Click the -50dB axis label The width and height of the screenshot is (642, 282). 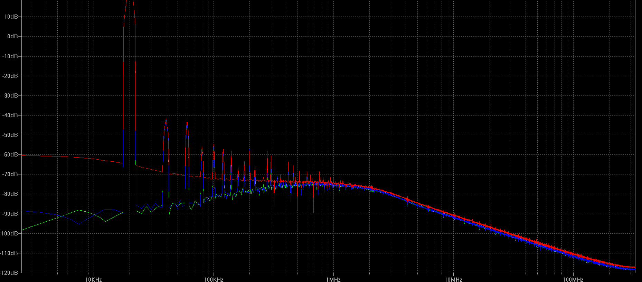10,135
